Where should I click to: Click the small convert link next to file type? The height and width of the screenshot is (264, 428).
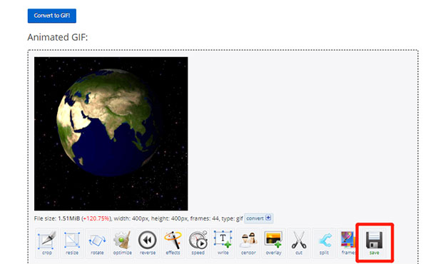(x=258, y=218)
